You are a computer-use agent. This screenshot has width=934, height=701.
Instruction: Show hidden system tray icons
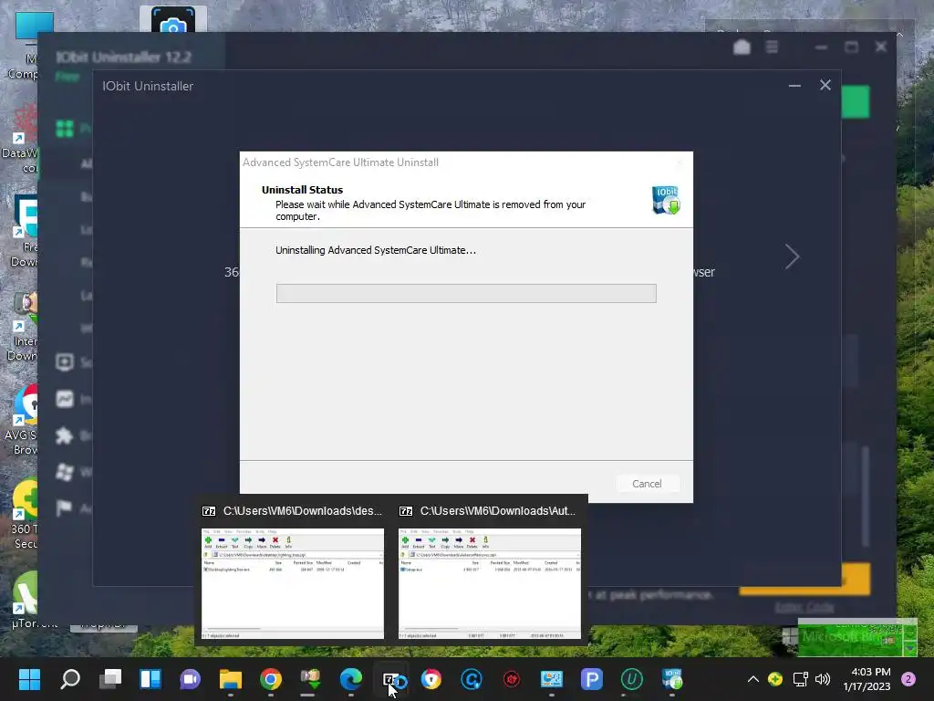(752, 679)
